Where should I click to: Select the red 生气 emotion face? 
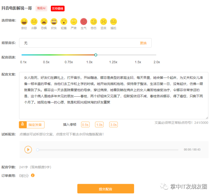pos(84,22)
